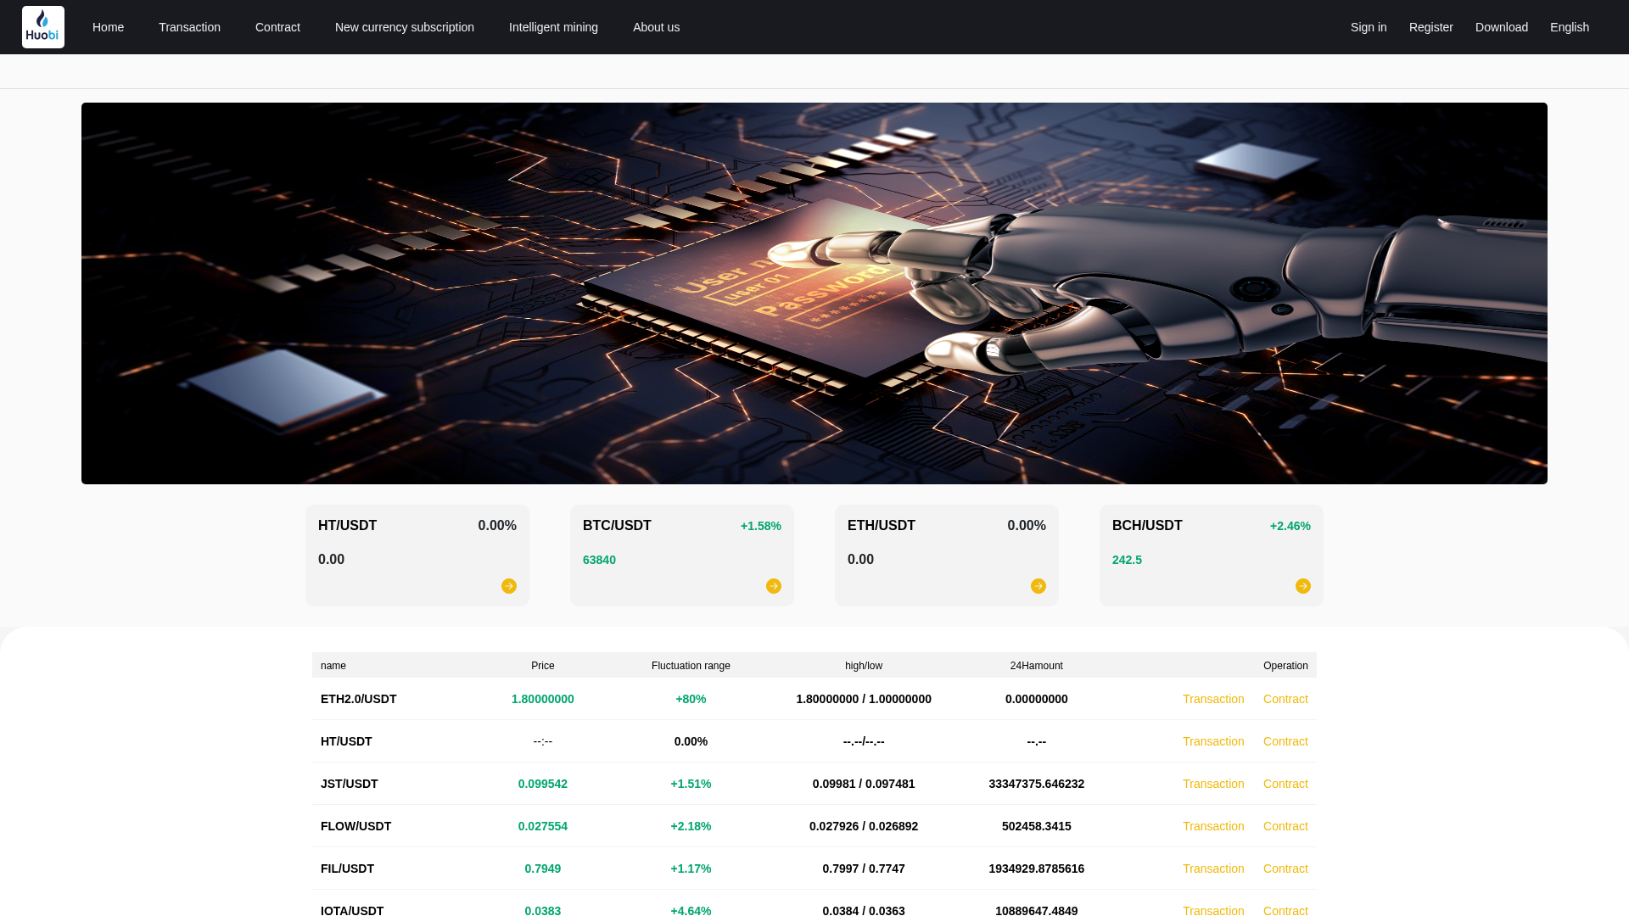The height and width of the screenshot is (916, 1629).
Task: Select IOTA/USDT name in table
Action: [x=352, y=910]
